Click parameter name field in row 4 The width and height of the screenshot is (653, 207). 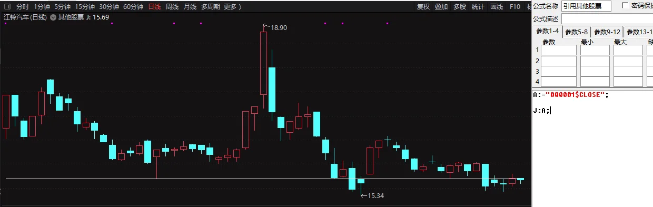pos(559,82)
